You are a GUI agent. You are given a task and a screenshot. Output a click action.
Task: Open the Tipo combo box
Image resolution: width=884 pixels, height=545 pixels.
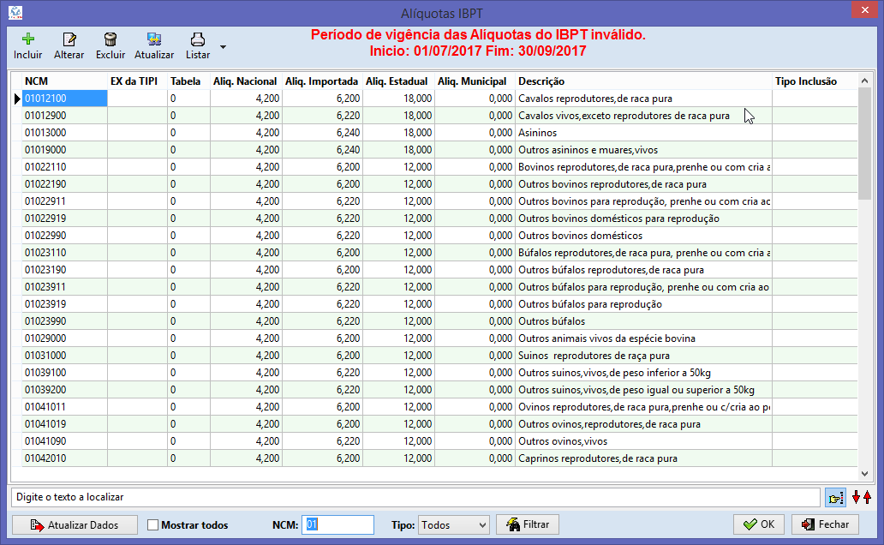[453, 524]
